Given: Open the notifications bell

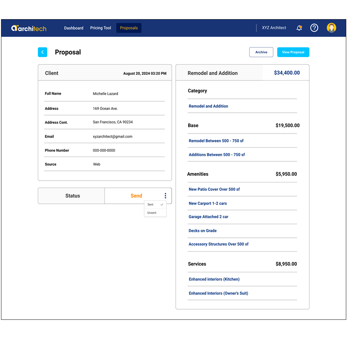Looking at the screenshot, I should coord(299,28).
